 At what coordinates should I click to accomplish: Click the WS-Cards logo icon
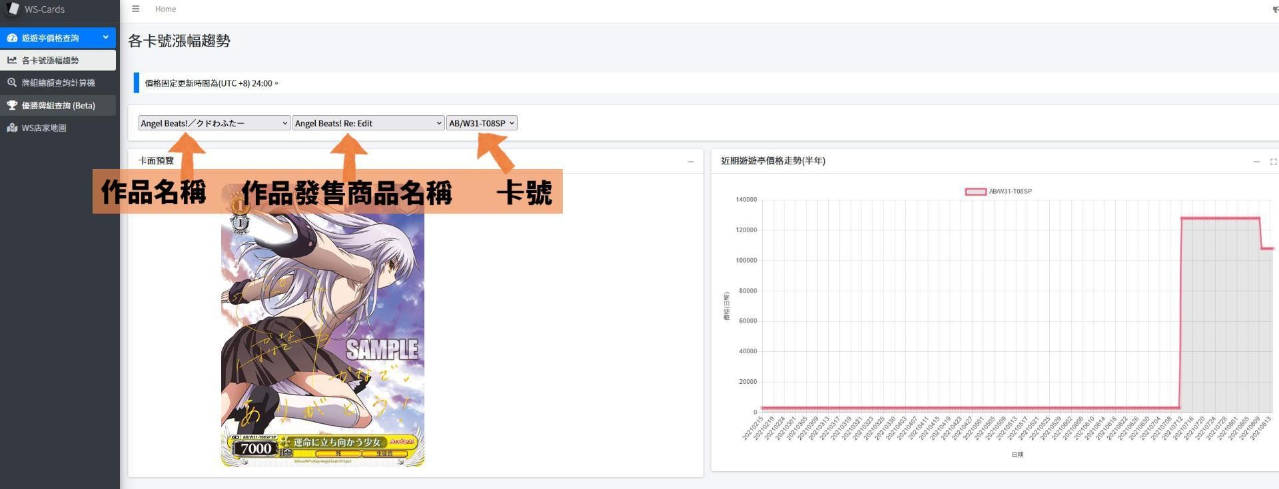click(13, 9)
